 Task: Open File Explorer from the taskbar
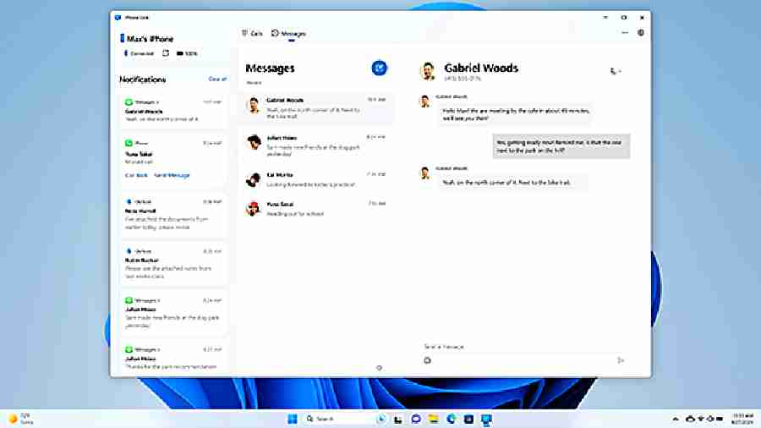pyautogui.click(x=433, y=419)
